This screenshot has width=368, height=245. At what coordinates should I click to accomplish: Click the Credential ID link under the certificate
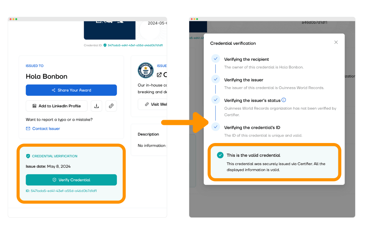[135, 45]
